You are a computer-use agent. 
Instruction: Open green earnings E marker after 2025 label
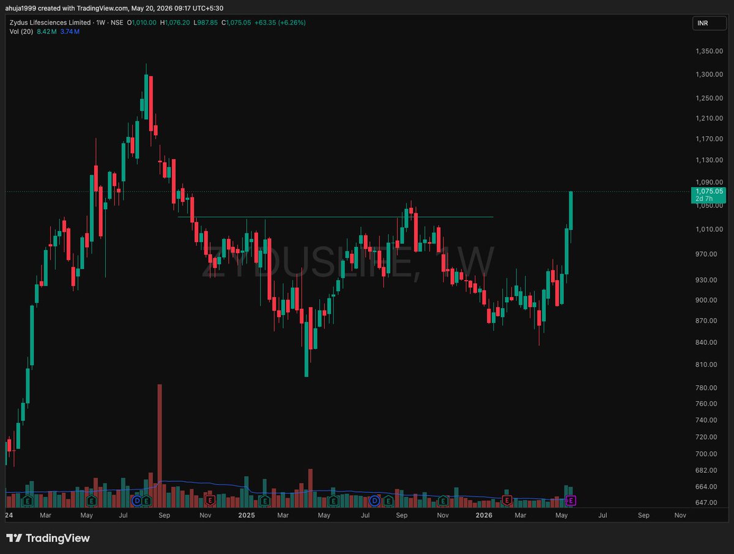tap(265, 501)
